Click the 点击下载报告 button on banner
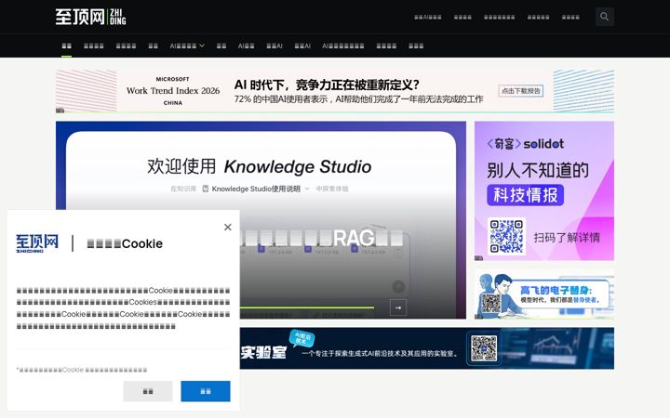Screen dimensions: 670x418 (521, 91)
